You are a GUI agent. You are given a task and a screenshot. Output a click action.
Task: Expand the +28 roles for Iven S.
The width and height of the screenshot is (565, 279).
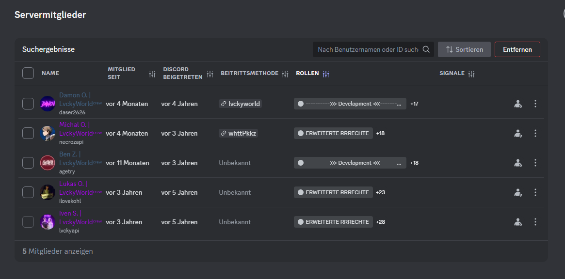(380, 222)
